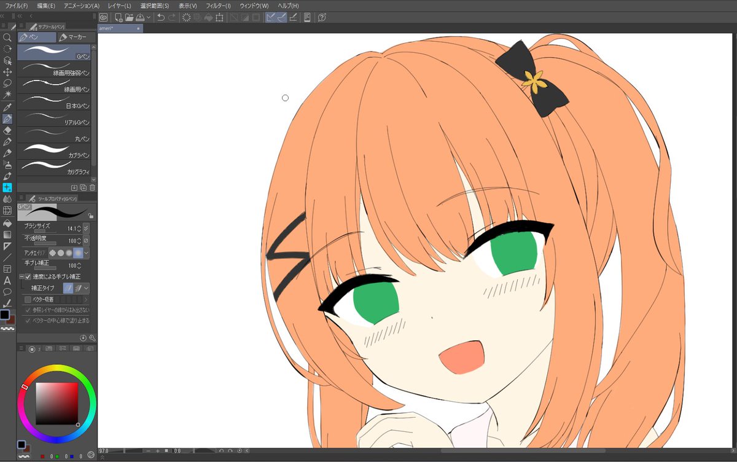Switch to マーカー sub tool group tab
This screenshot has width=737, height=462.
tap(76, 37)
